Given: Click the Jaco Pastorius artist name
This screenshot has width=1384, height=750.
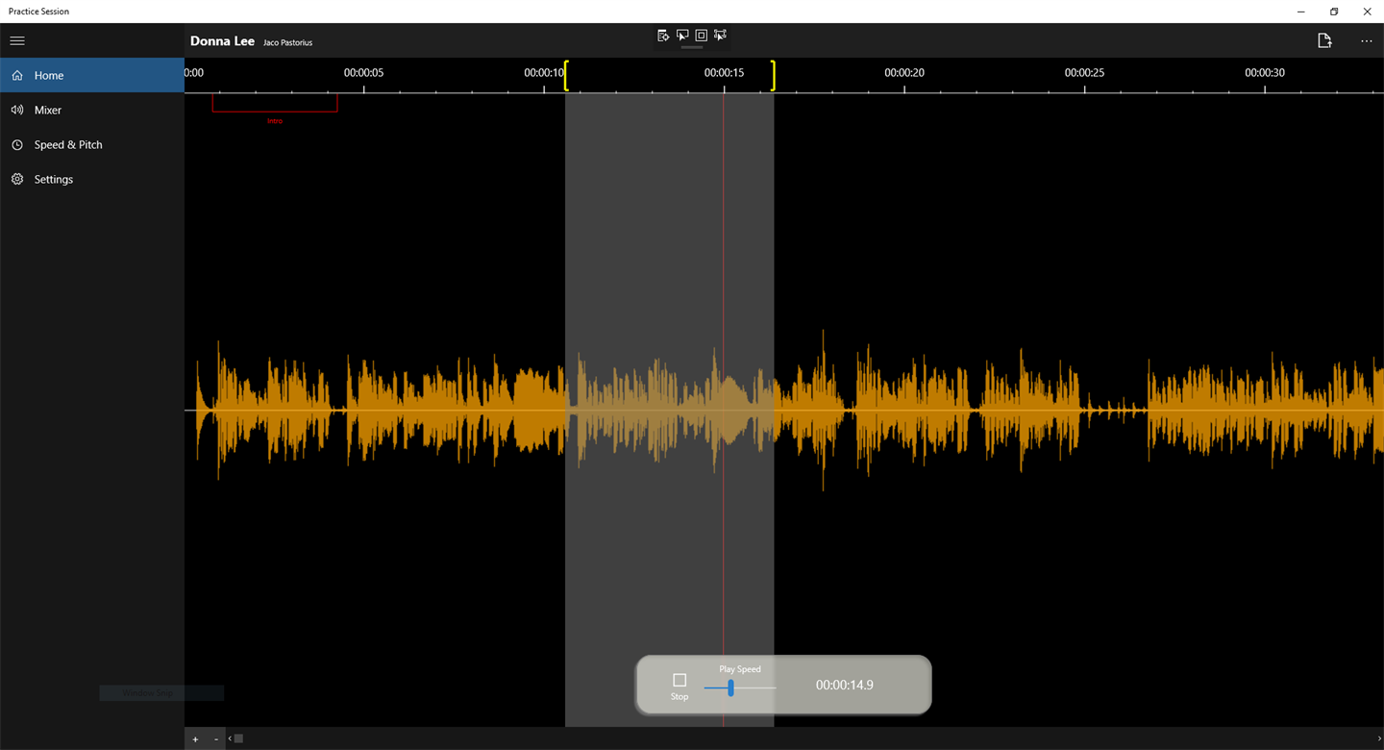Looking at the screenshot, I should tap(288, 43).
